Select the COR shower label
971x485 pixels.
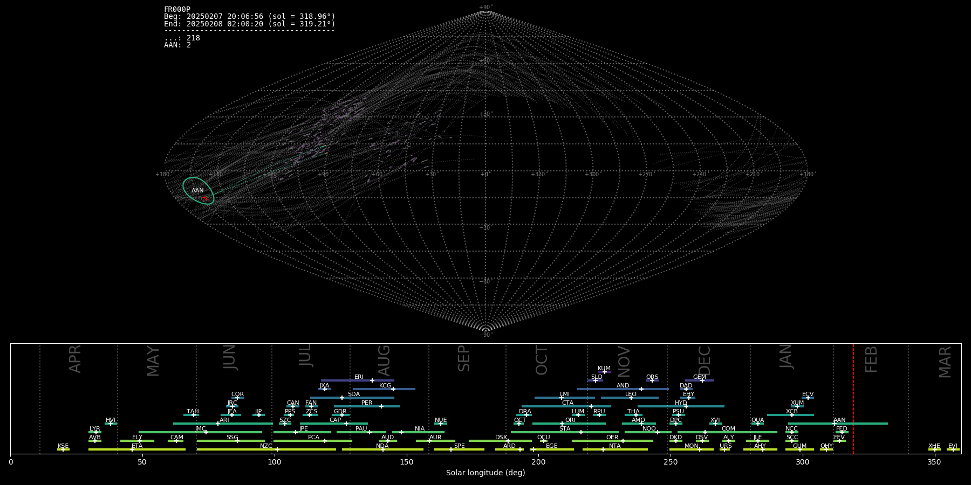[237, 394]
